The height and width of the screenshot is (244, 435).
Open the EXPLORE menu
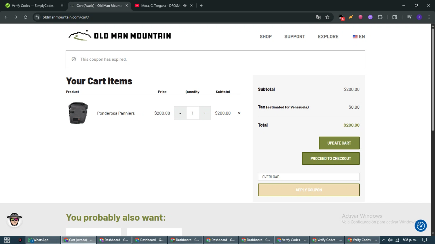[328, 37]
